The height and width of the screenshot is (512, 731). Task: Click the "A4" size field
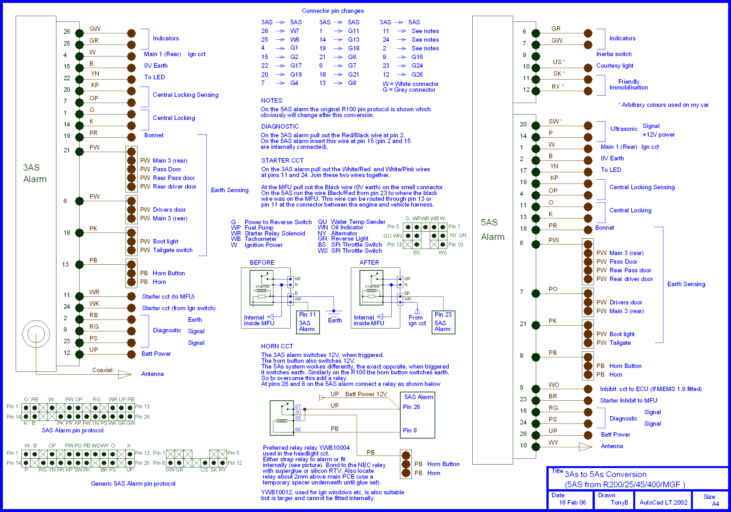[716, 504]
